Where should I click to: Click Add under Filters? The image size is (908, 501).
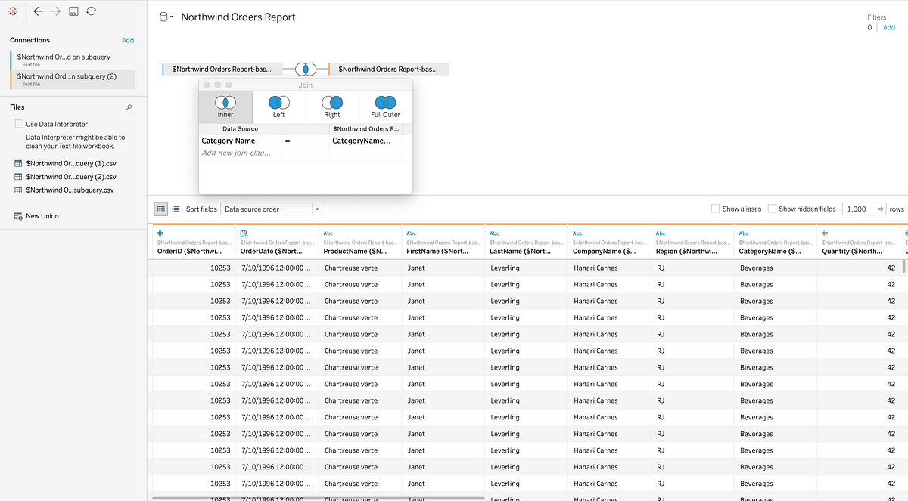pyautogui.click(x=889, y=27)
